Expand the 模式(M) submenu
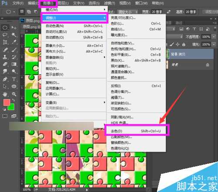218x192 pixels. (x=75, y=10)
